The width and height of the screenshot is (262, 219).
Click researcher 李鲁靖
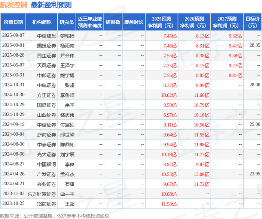[67, 95]
